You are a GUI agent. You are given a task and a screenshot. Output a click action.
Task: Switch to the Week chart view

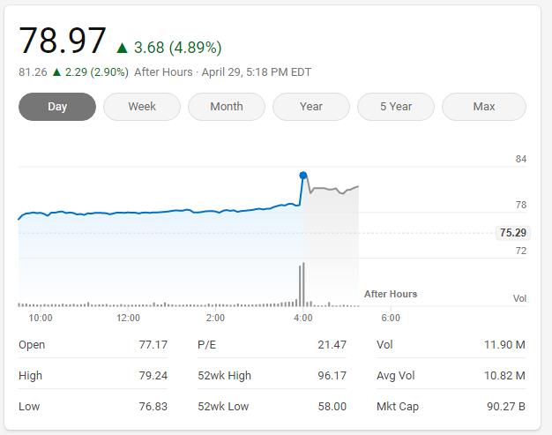(x=142, y=107)
